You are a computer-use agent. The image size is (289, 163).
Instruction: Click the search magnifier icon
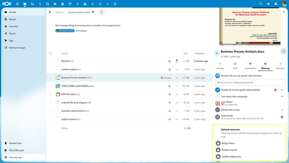261,4
